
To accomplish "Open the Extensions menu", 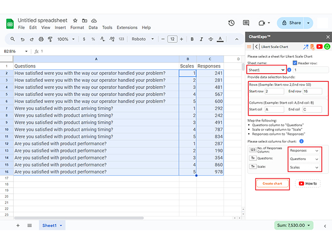I will 127,28.
